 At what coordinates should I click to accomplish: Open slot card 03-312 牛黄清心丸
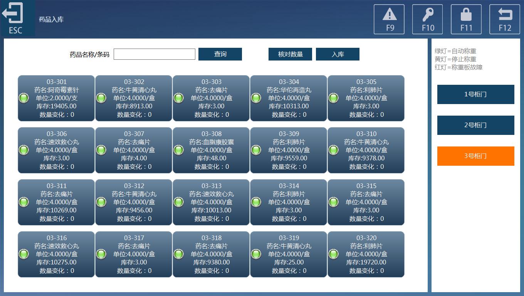click(134, 202)
